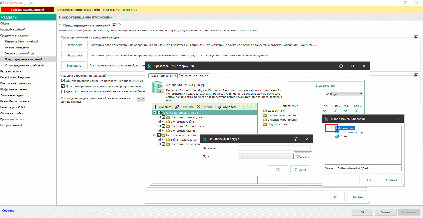Click the Обновить refresh icon

pos(219,107)
